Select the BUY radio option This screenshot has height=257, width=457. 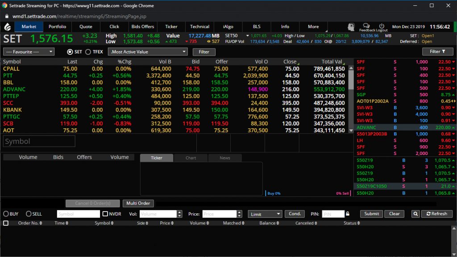6,214
